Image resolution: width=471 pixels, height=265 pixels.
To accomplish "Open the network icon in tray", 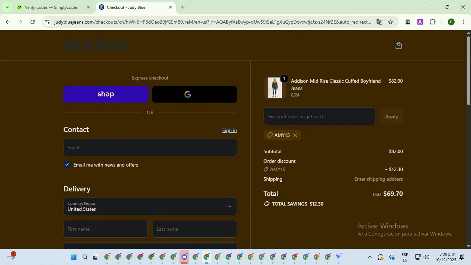I will 418,257.
